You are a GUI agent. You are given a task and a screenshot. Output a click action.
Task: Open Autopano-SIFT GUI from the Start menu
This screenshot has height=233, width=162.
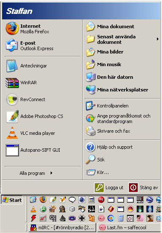(x=43, y=150)
